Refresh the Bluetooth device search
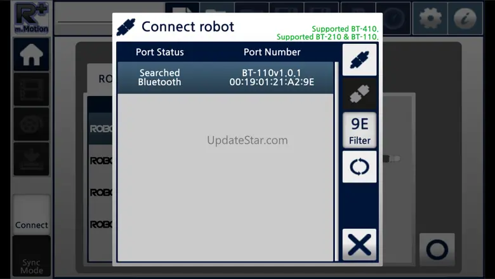The height and width of the screenshot is (279, 495). (359, 167)
